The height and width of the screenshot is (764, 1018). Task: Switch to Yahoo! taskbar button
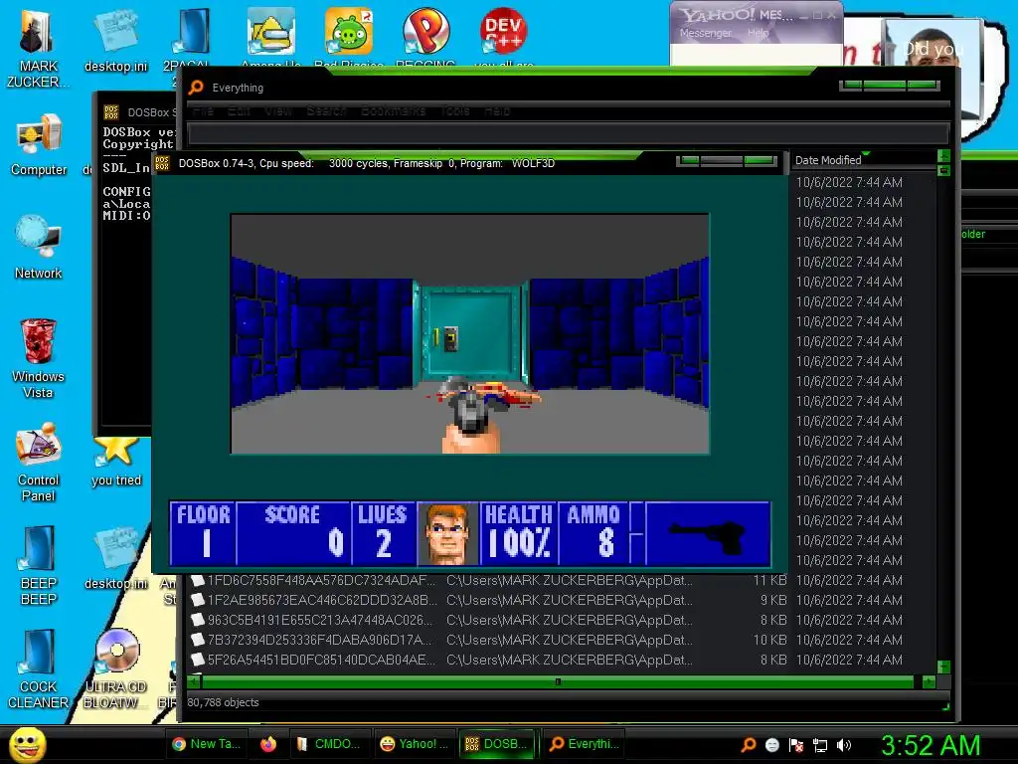click(414, 744)
